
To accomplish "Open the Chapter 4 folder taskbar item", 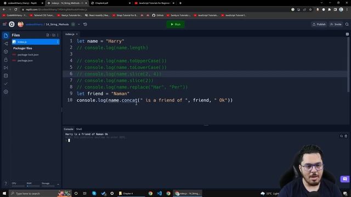I will coord(132,193).
